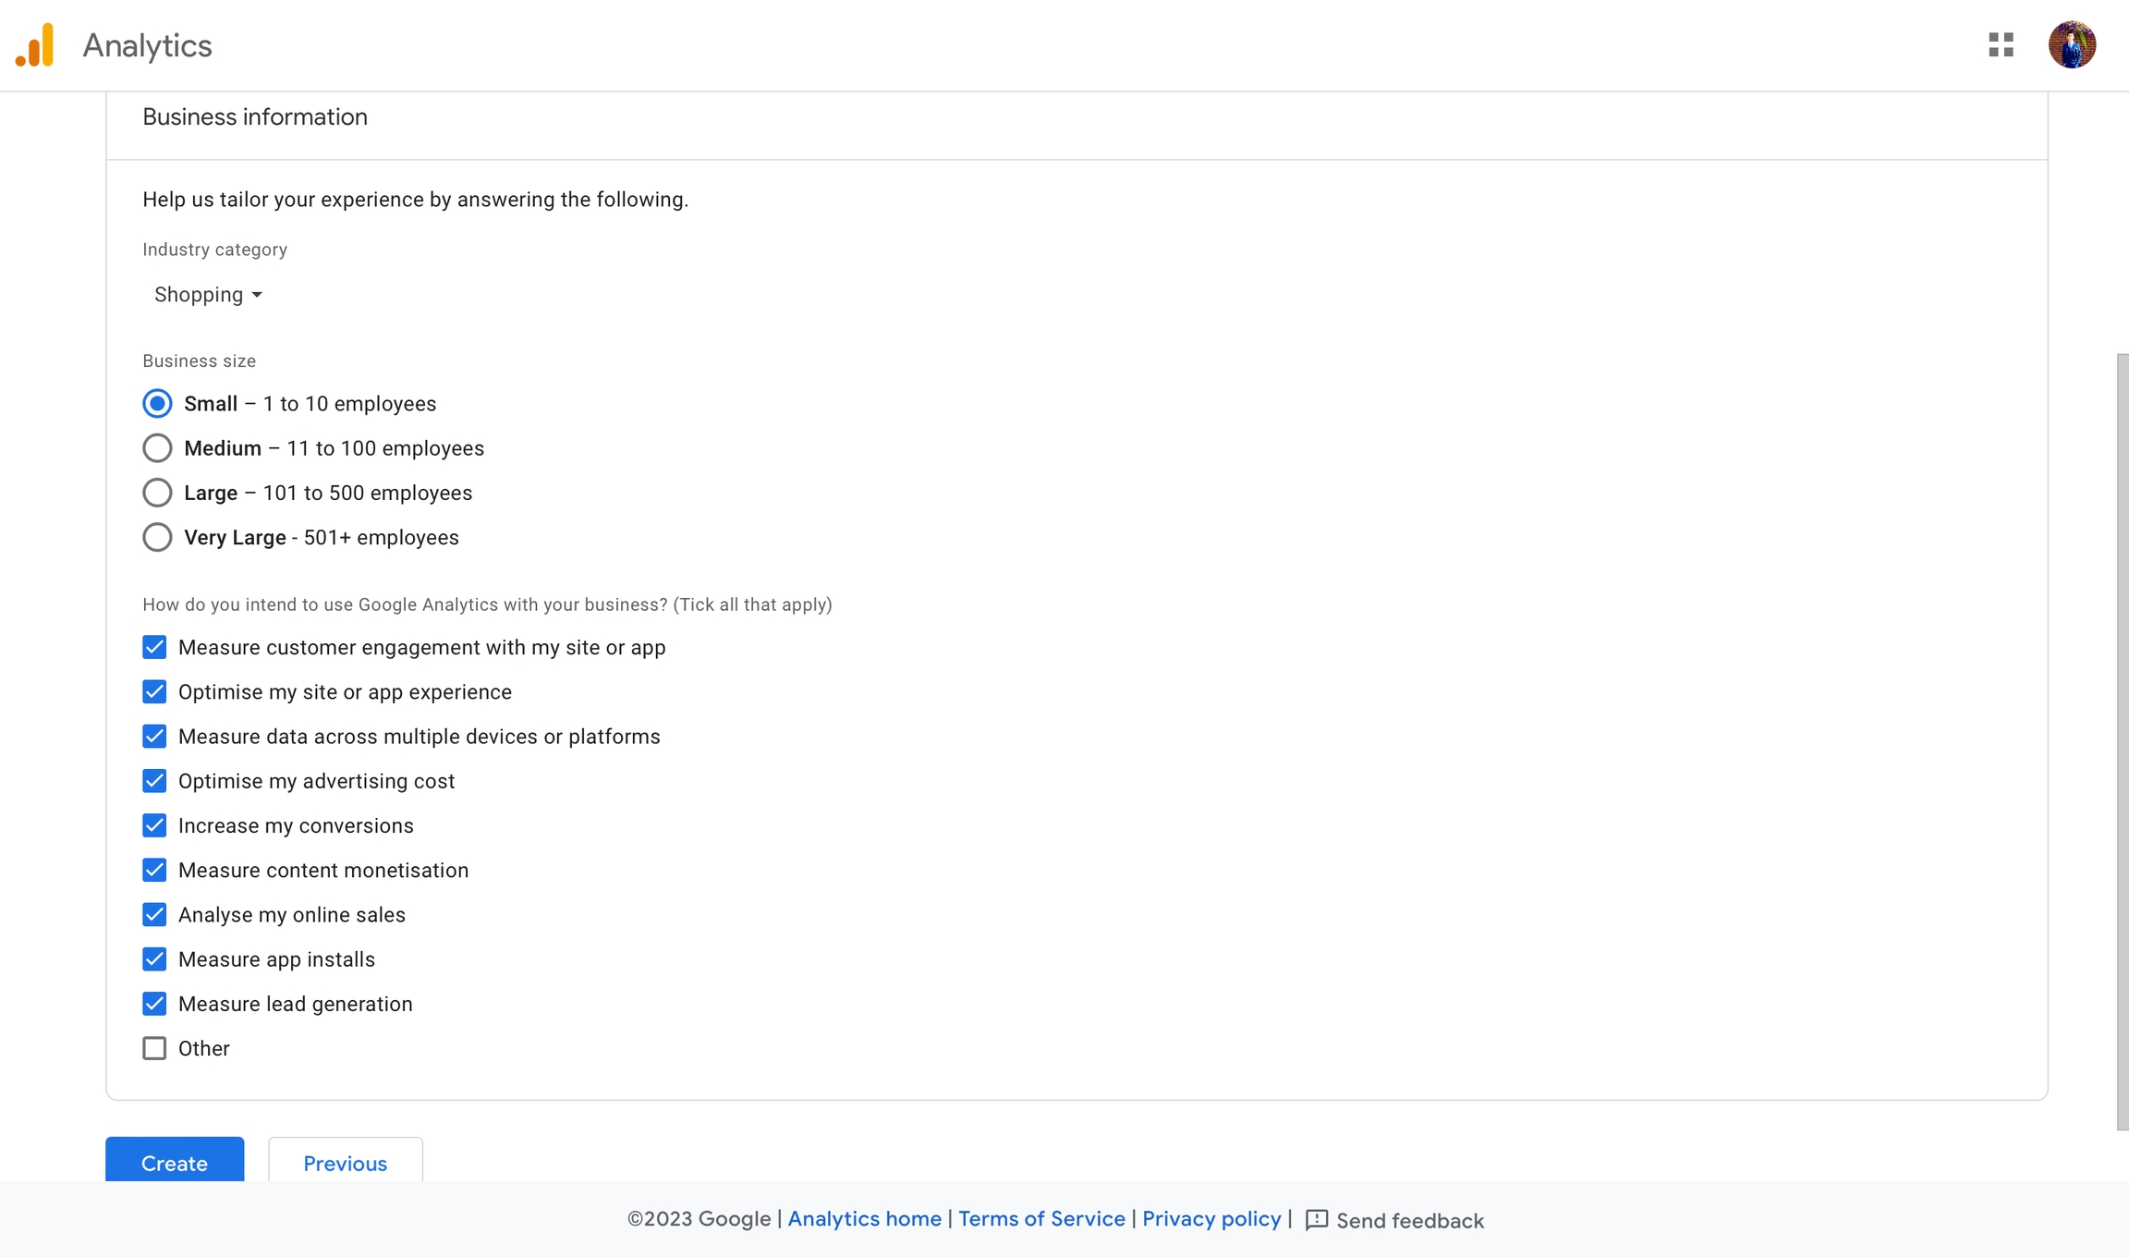This screenshot has width=2129, height=1257.
Task: Go back with the Previous button
Action: (x=345, y=1163)
